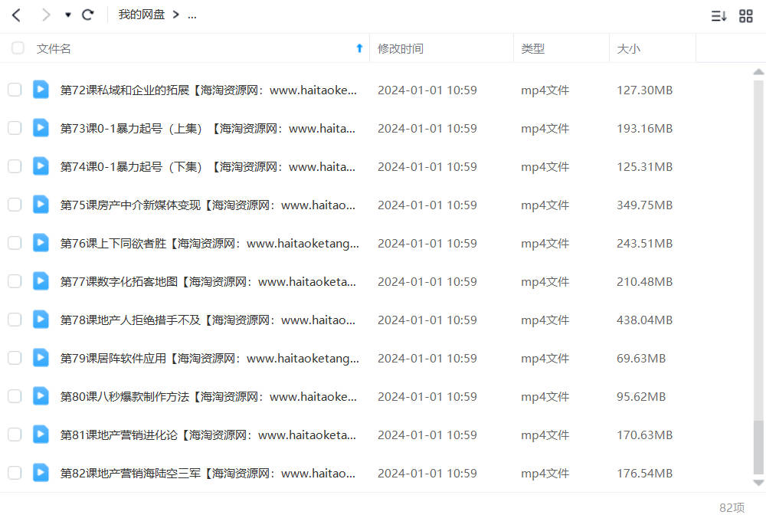This screenshot has width=766, height=515.
Task: Switch to grid view
Action: click(x=746, y=16)
